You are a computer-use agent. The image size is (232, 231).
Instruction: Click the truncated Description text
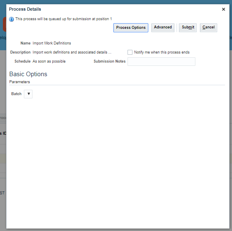pyautogui.click(x=72, y=52)
